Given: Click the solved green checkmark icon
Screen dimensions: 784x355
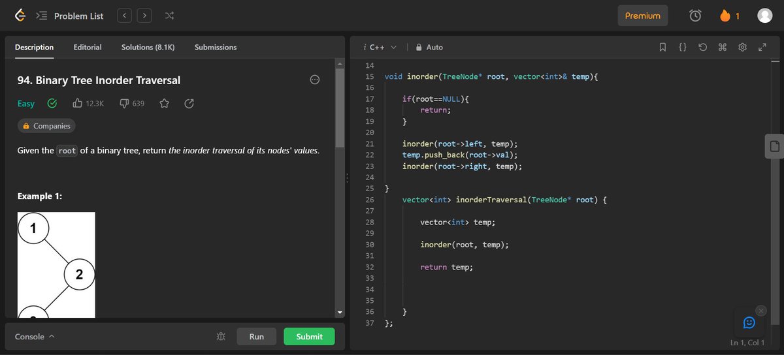Looking at the screenshot, I should 52,104.
